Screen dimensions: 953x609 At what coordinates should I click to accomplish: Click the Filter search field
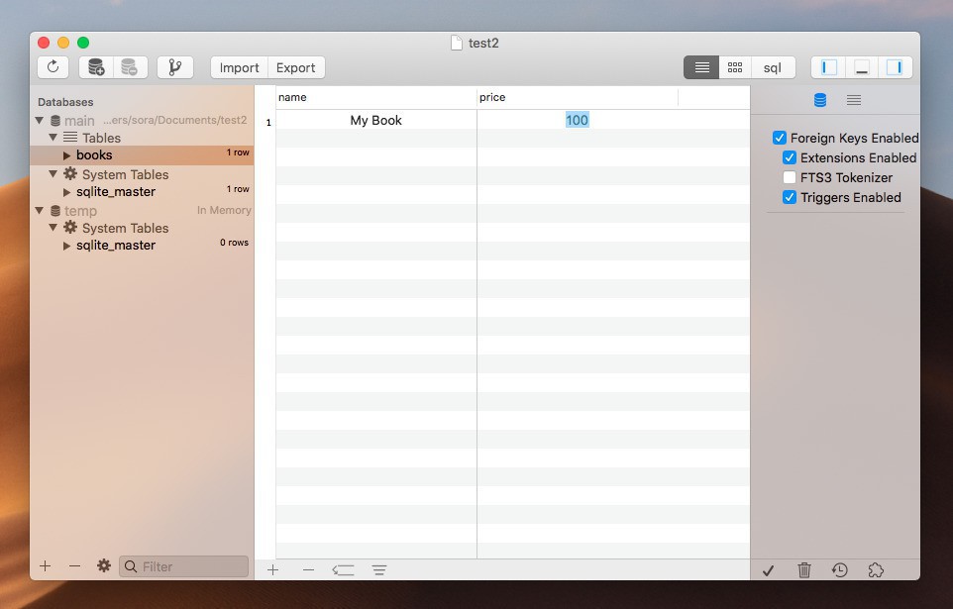[x=192, y=566]
